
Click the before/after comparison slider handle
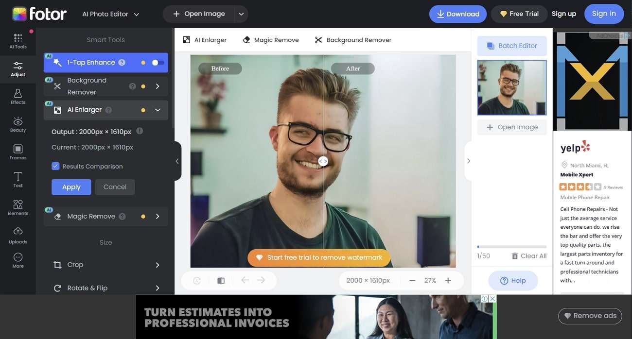coord(323,161)
